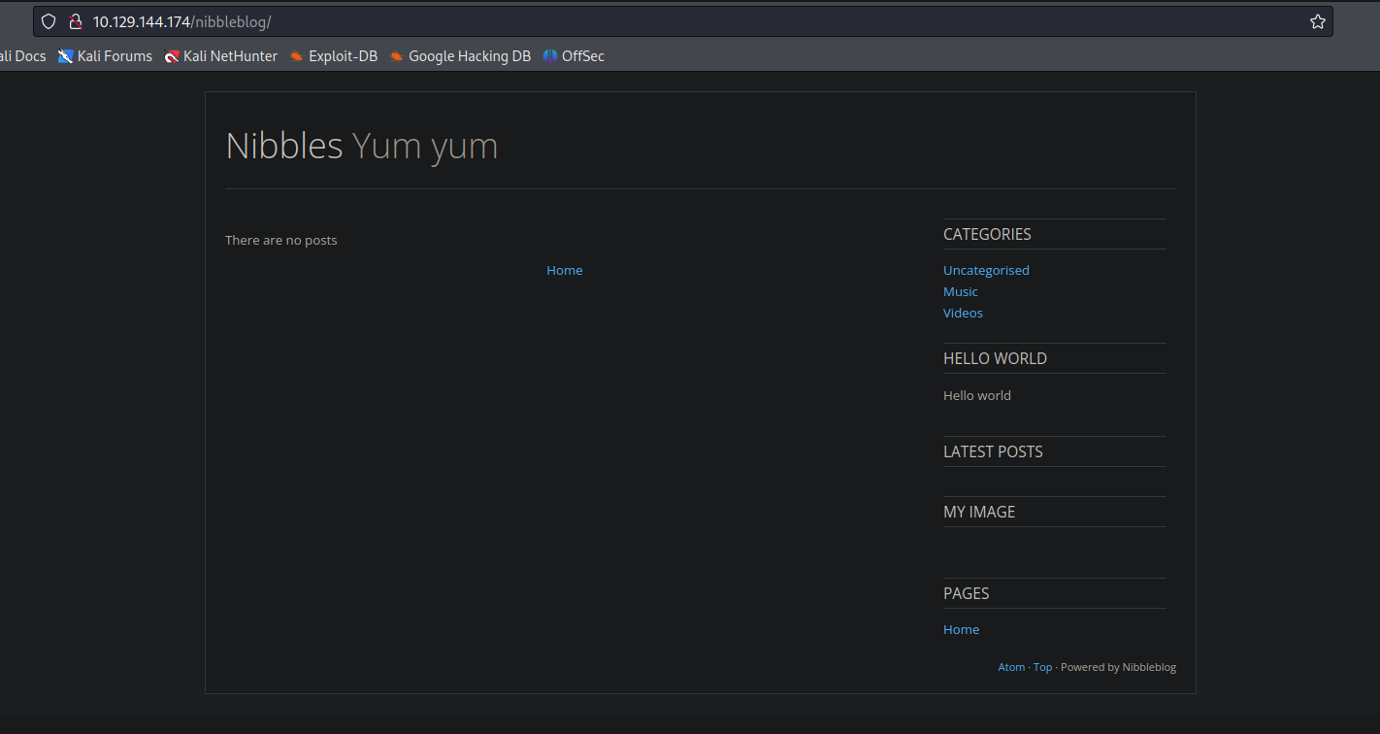Open the Exploit-DB bookmark
Image resolution: width=1380 pixels, height=734 pixels.
click(x=333, y=56)
